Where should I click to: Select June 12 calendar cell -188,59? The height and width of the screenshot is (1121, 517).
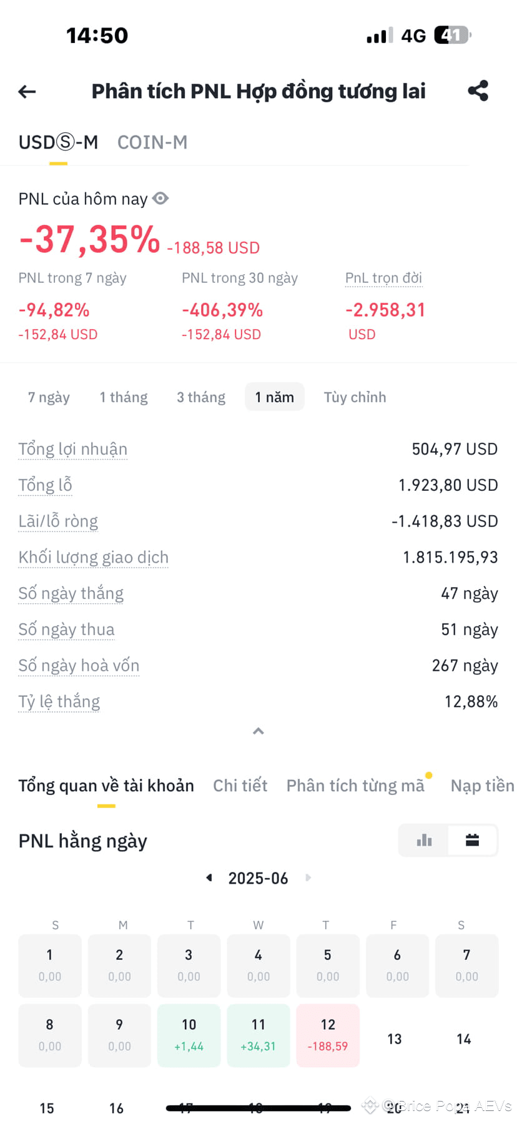click(328, 1035)
